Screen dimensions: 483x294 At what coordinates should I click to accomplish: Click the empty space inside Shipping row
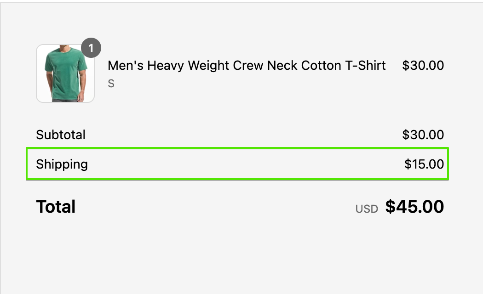[x=243, y=164]
